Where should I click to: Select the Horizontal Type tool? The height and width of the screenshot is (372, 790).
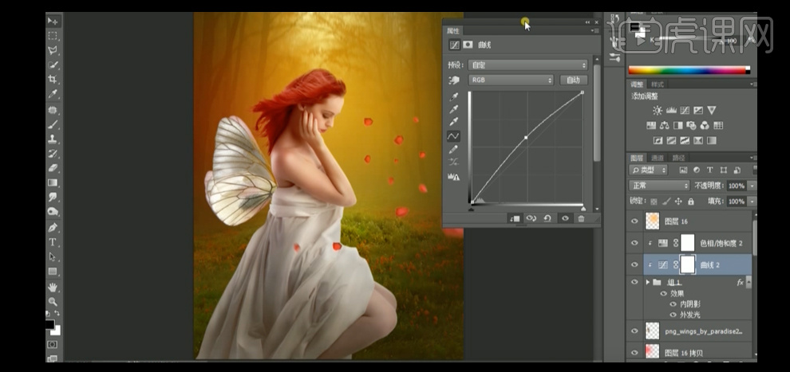coord(53,242)
